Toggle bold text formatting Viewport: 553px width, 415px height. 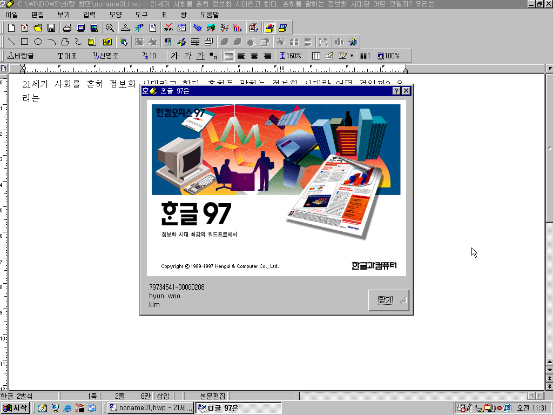click(x=175, y=56)
